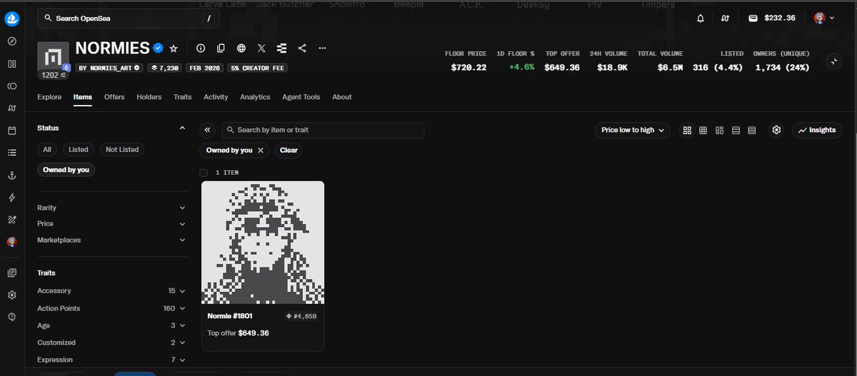Click the Search by item or trait field
Viewport: 857px width, 376px height.
(x=323, y=131)
